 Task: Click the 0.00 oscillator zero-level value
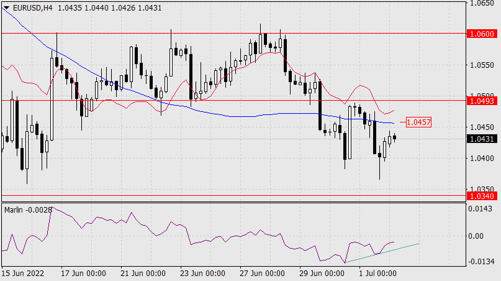(476, 236)
